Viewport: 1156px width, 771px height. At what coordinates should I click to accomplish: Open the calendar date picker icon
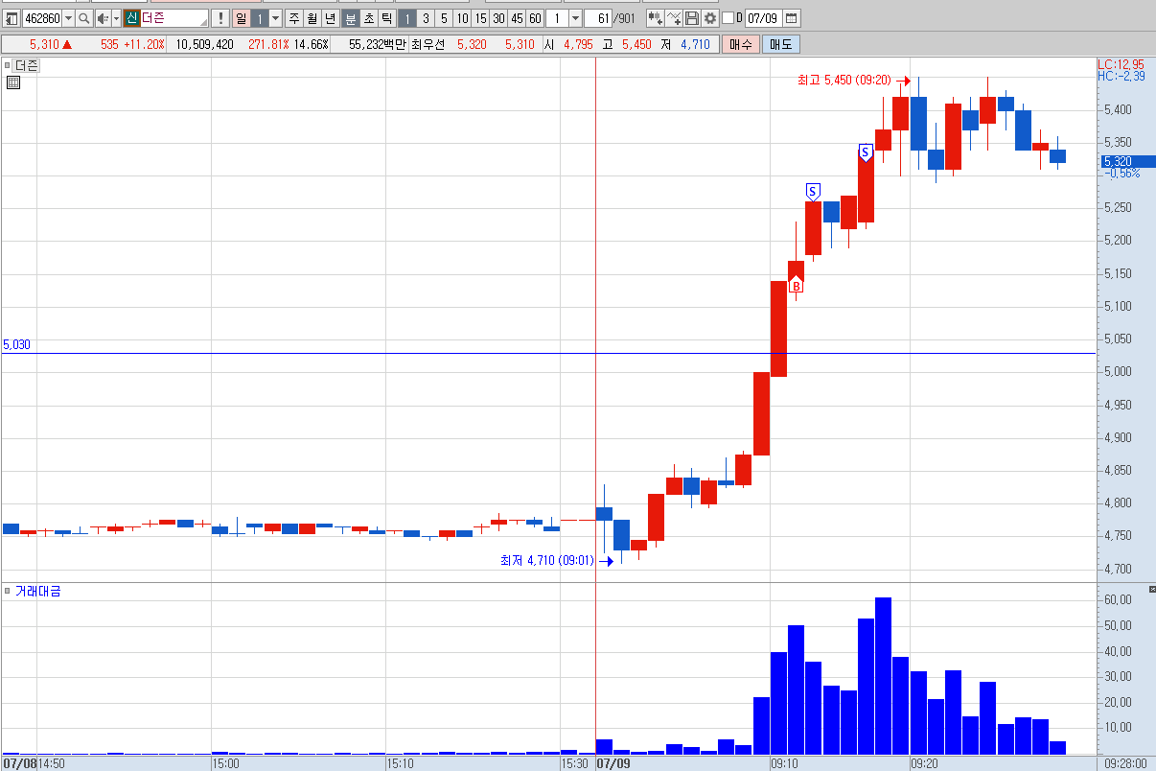coord(791,18)
